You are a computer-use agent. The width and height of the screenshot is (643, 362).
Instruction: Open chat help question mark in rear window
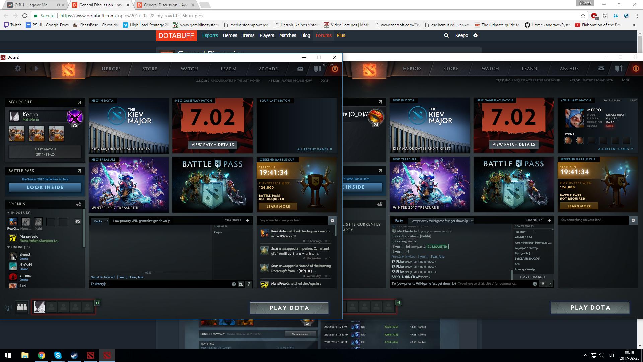point(550,284)
